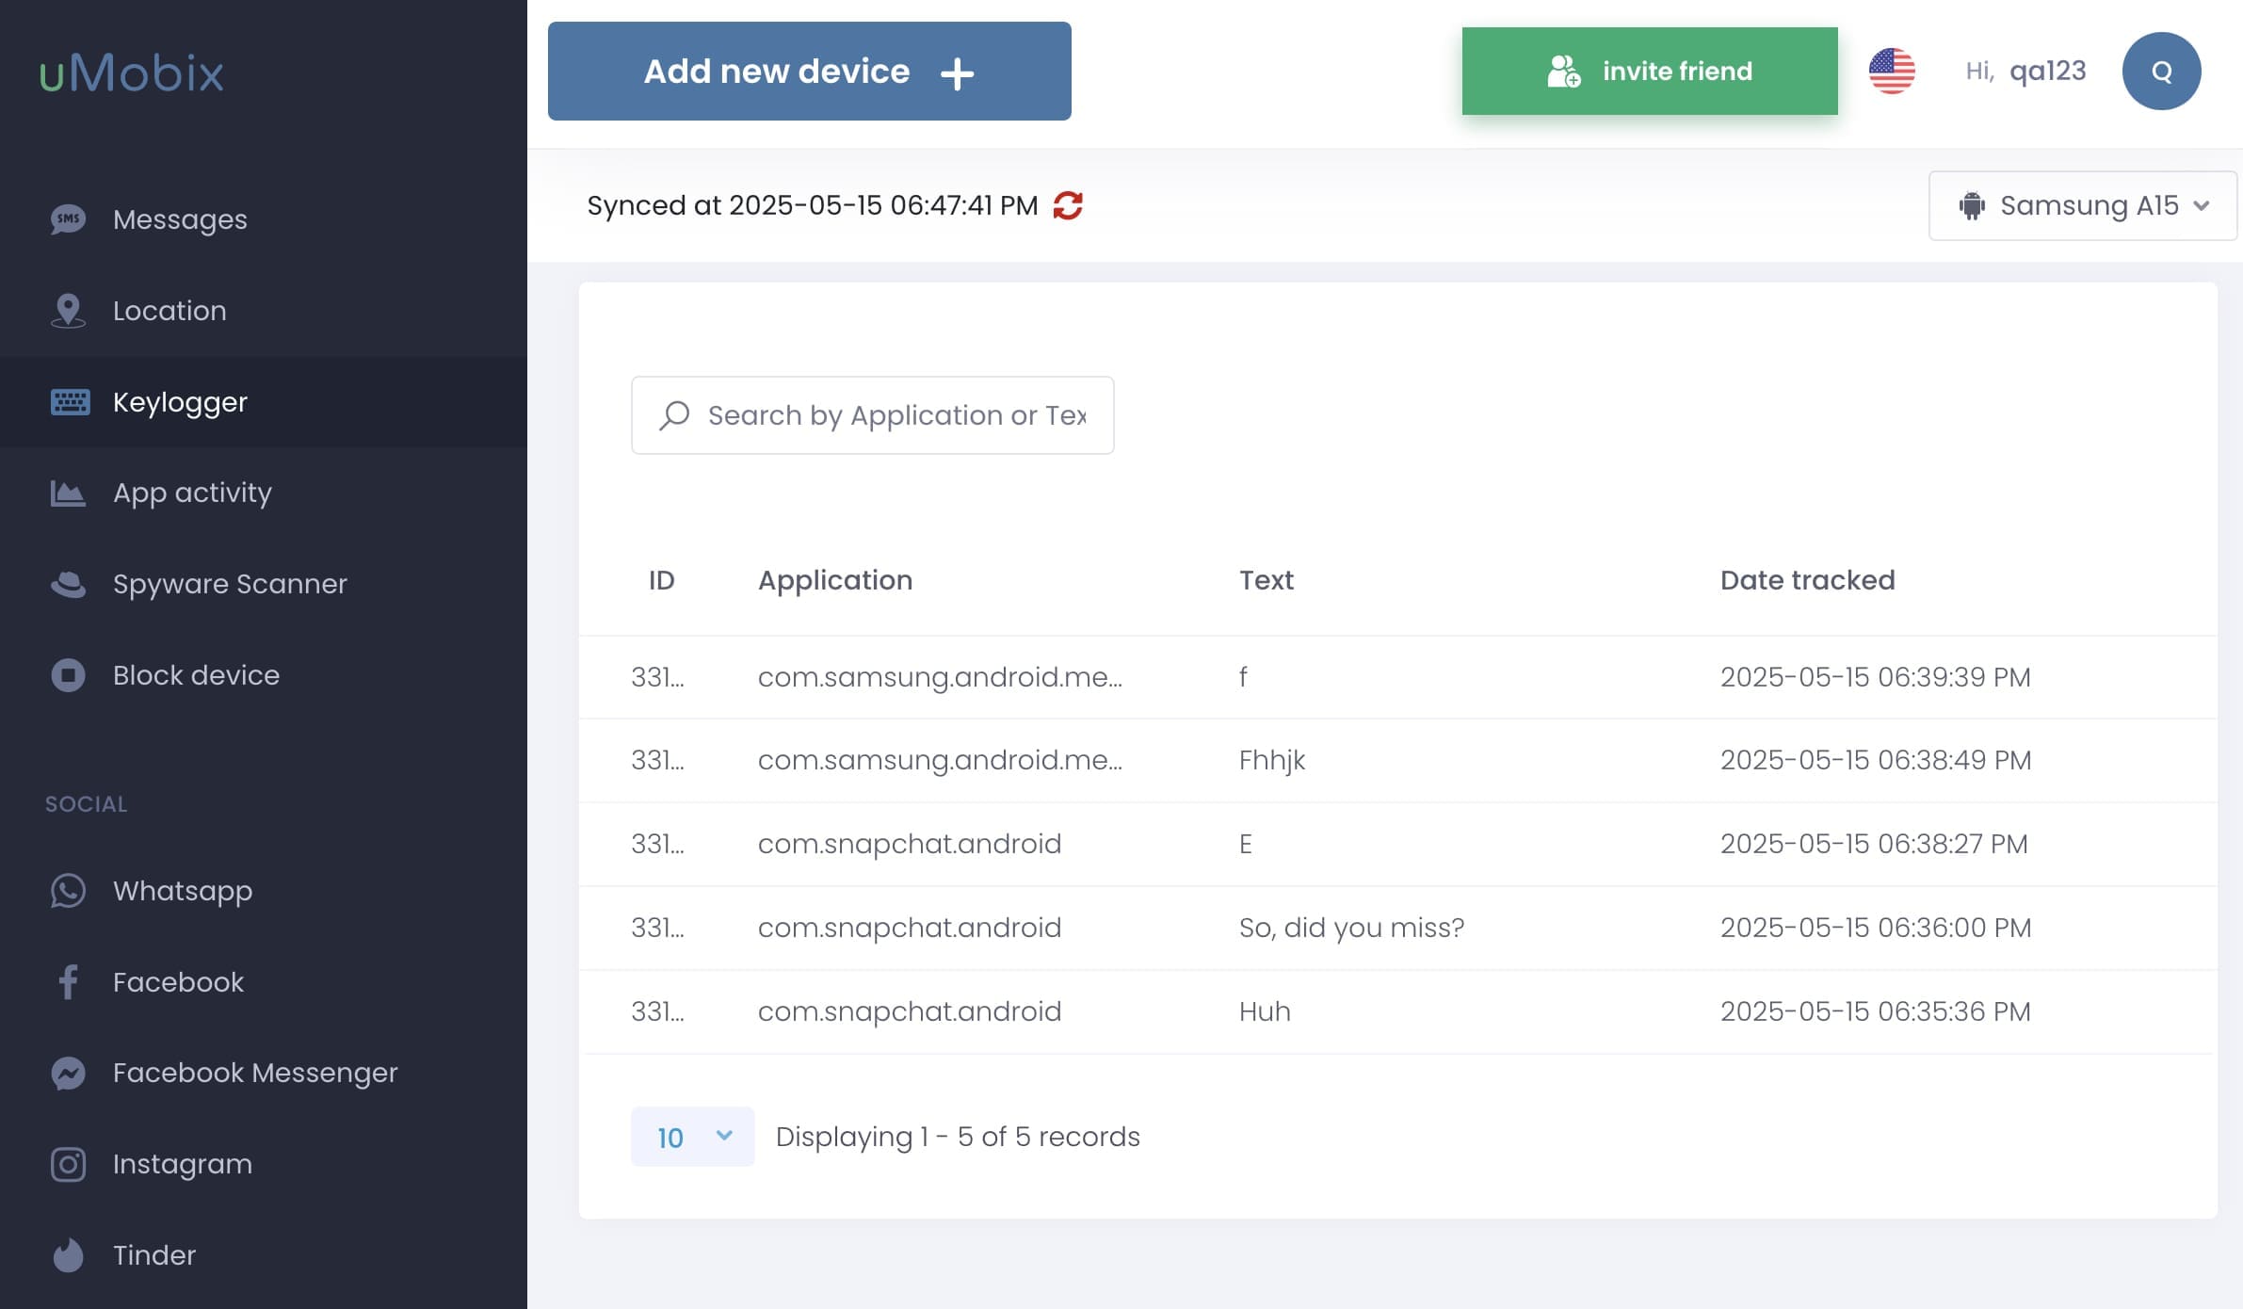Open Spyware Scanner section
Viewport: 2243px width, 1309px height.
[230, 584]
